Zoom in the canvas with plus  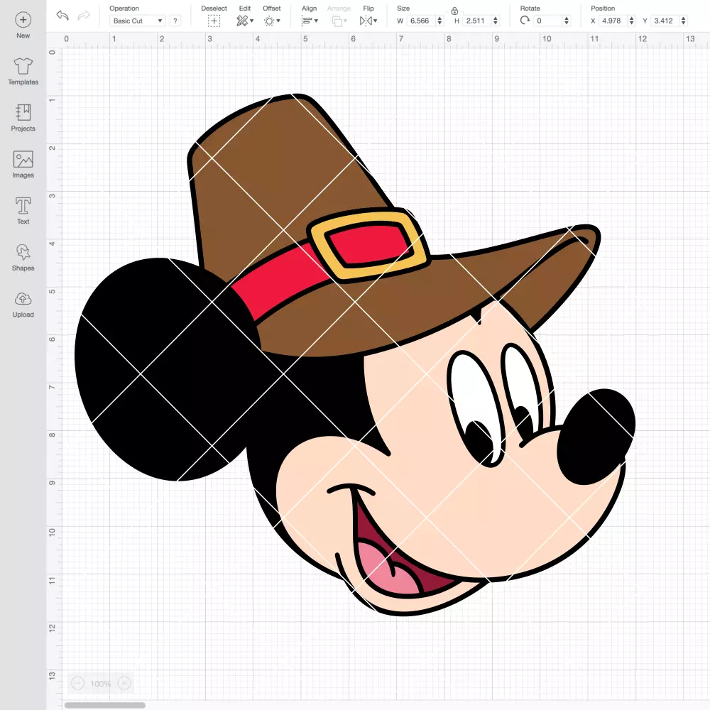[x=124, y=683]
